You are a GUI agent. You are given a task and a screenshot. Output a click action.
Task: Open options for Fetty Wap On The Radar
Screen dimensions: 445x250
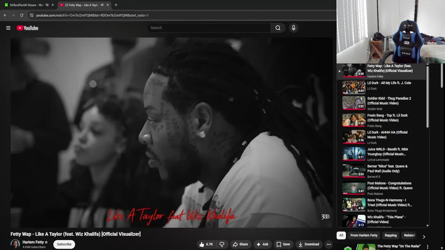tap(428, 247)
